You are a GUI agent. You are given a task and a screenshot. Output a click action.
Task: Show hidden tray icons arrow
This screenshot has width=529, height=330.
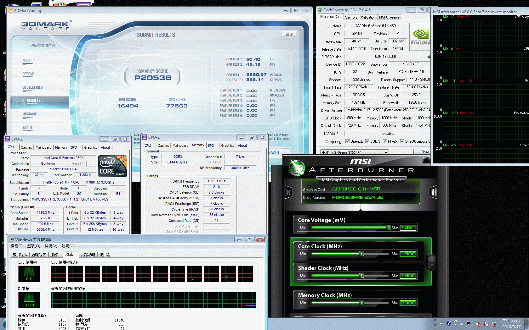point(461,324)
